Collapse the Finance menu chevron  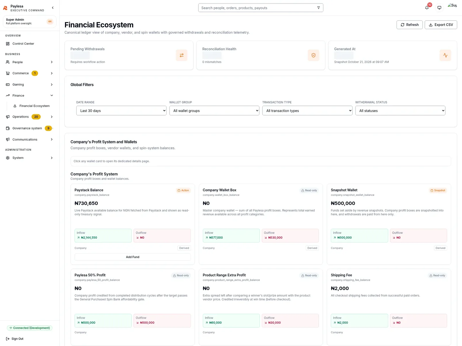(52, 95)
